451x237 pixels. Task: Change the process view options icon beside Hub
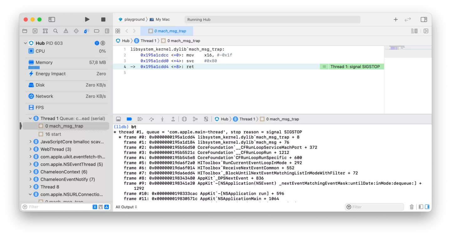(x=103, y=43)
